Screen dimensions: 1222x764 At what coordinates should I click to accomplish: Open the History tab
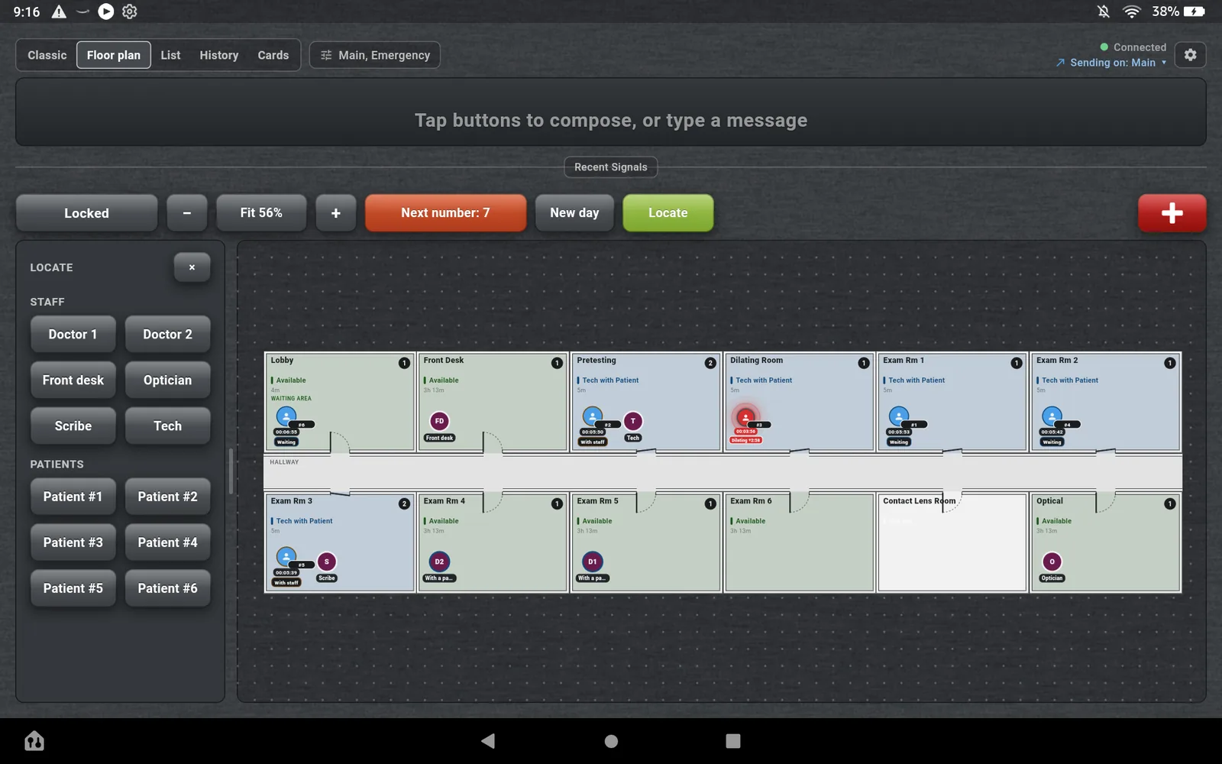click(x=219, y=55)
